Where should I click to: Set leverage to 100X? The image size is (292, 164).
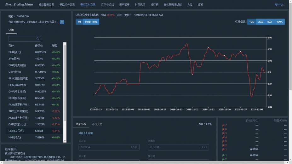point(279,22)
